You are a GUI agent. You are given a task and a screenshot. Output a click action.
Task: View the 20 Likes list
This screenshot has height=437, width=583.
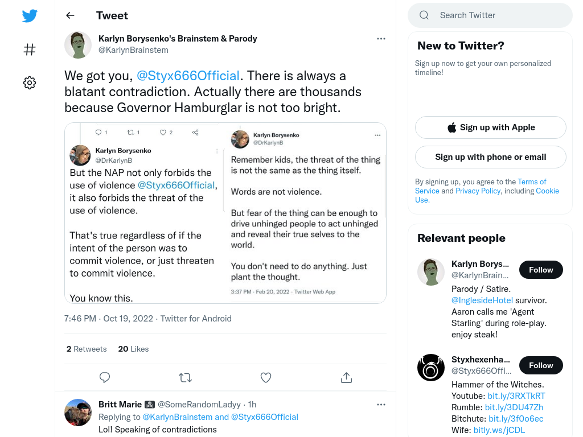tap(133, 349)
